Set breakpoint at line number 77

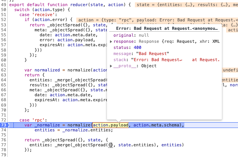pos(4,145)
